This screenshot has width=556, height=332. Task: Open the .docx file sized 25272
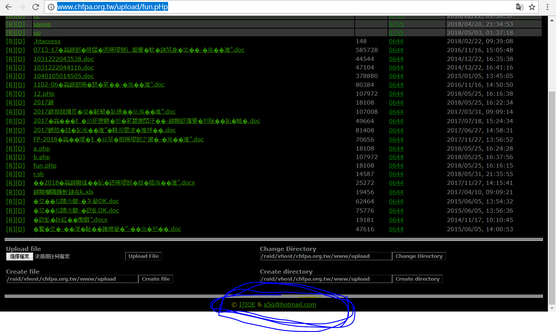tap(114, 183)
